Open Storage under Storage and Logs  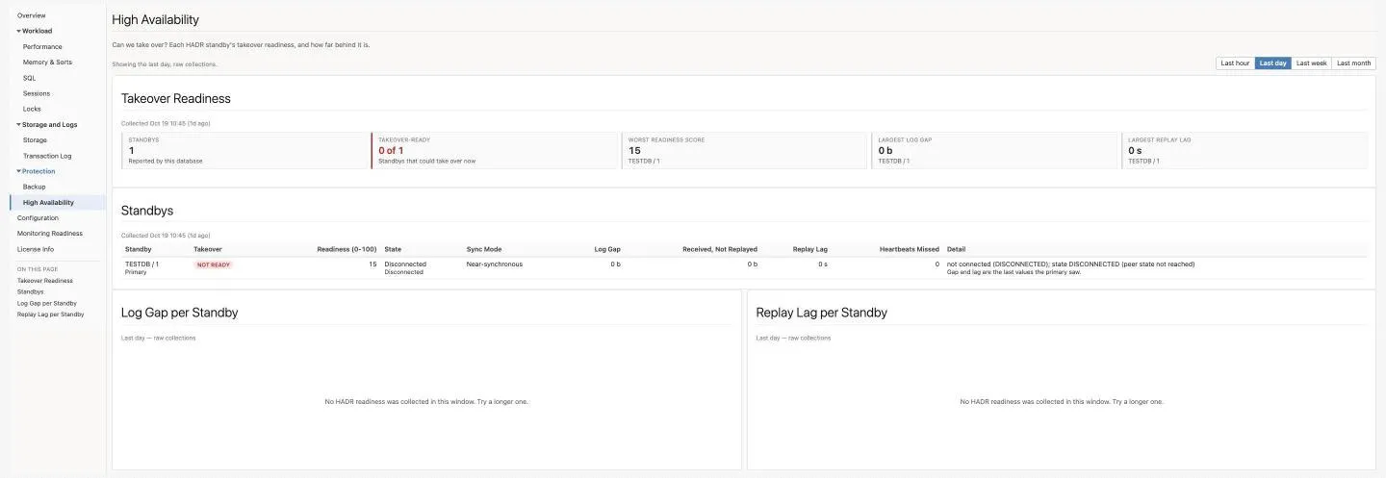(x=35, y=139)
